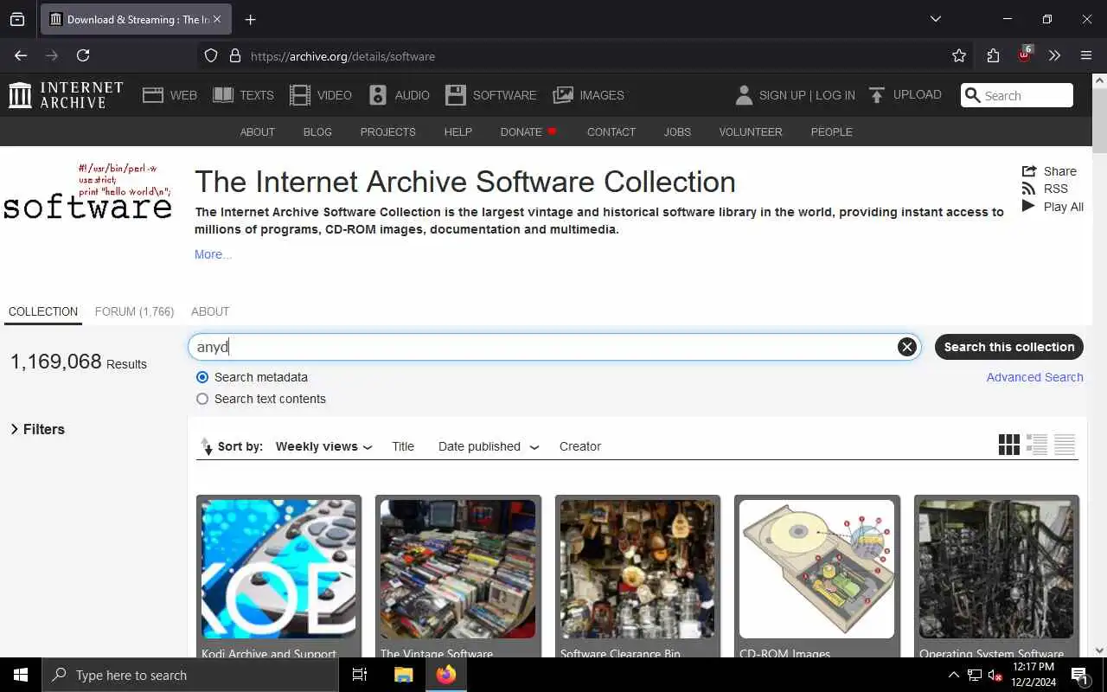
Task: Click the user avatar icon
Action: 744,95
